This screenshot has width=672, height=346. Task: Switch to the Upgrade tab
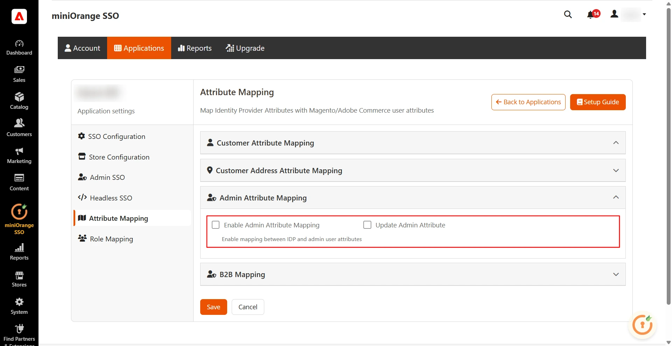[245, 48]
